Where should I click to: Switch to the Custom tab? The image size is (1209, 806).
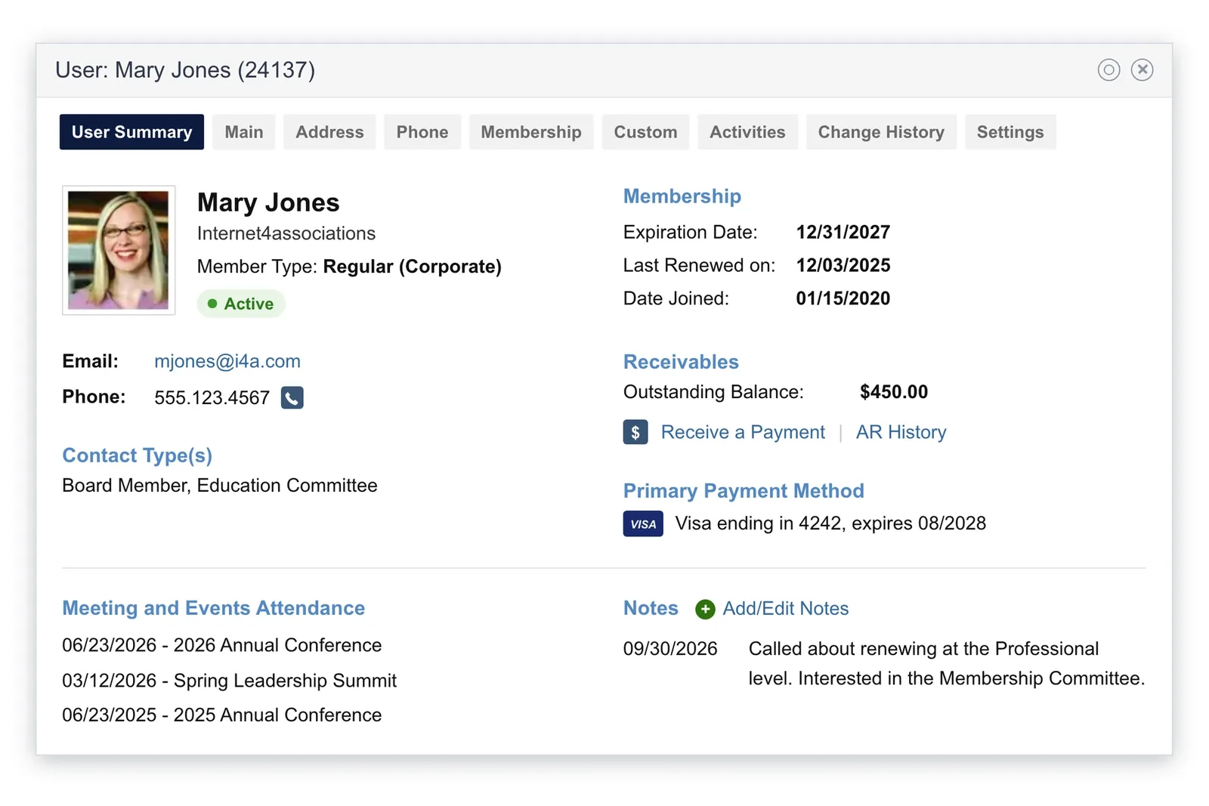pyautogui.click(x=645, y=132)
